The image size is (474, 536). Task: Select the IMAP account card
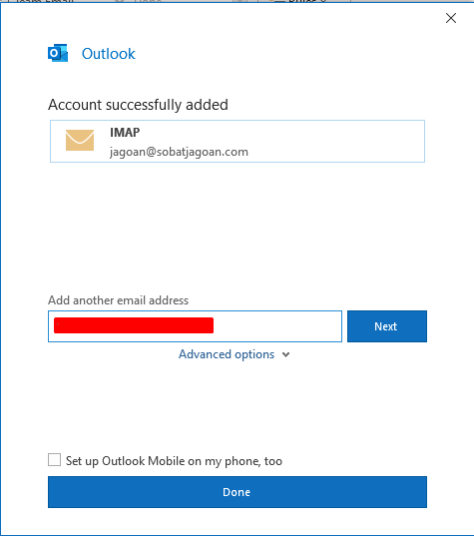237,141
